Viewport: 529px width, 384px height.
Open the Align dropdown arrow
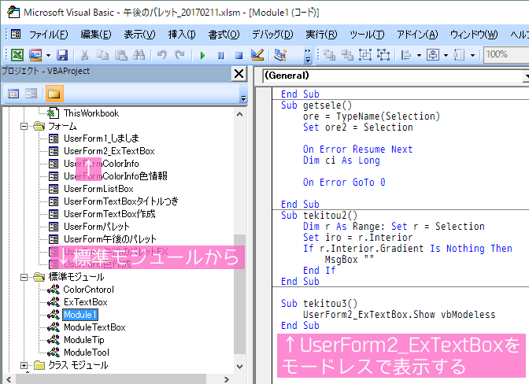419,55
